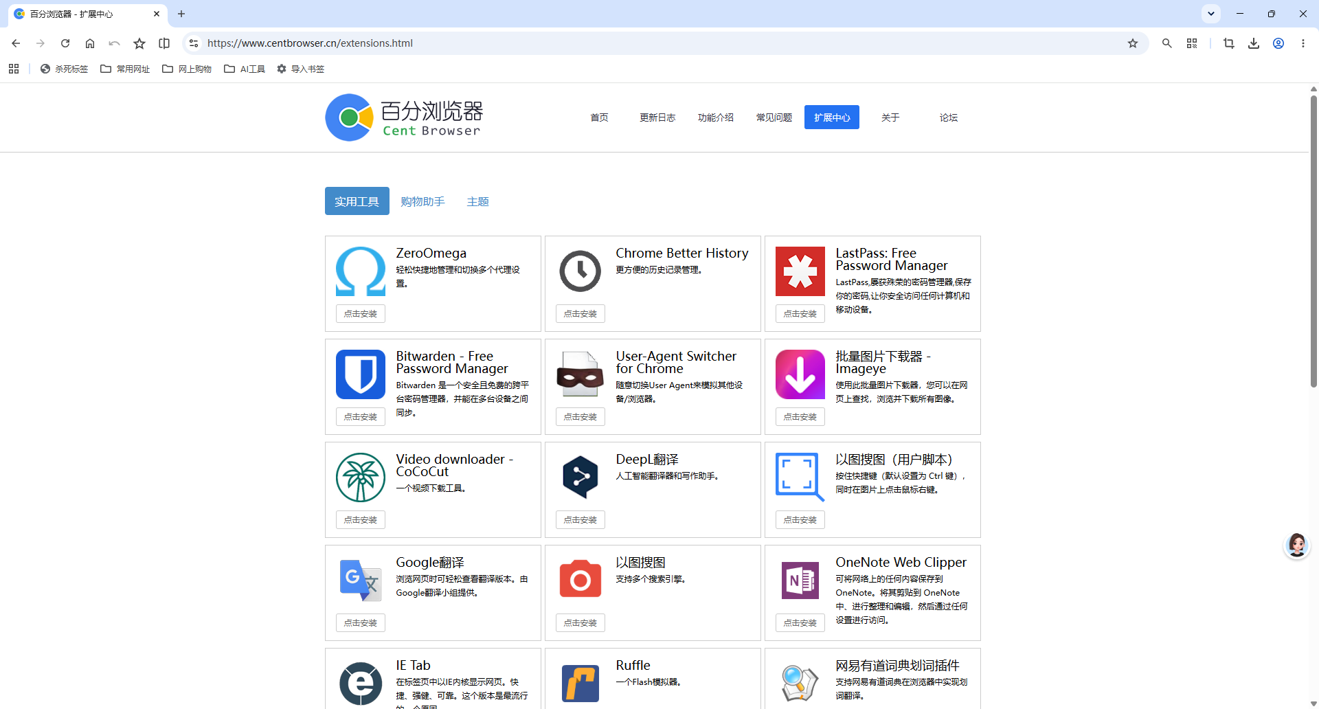
Task: Install ZeroOmega via 点击安装
Action: click(x=361, y=314)
